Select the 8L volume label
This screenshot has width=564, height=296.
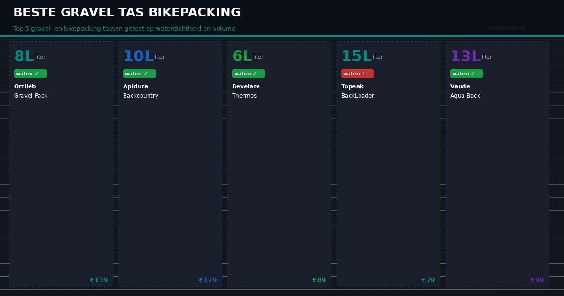[24, 56]
